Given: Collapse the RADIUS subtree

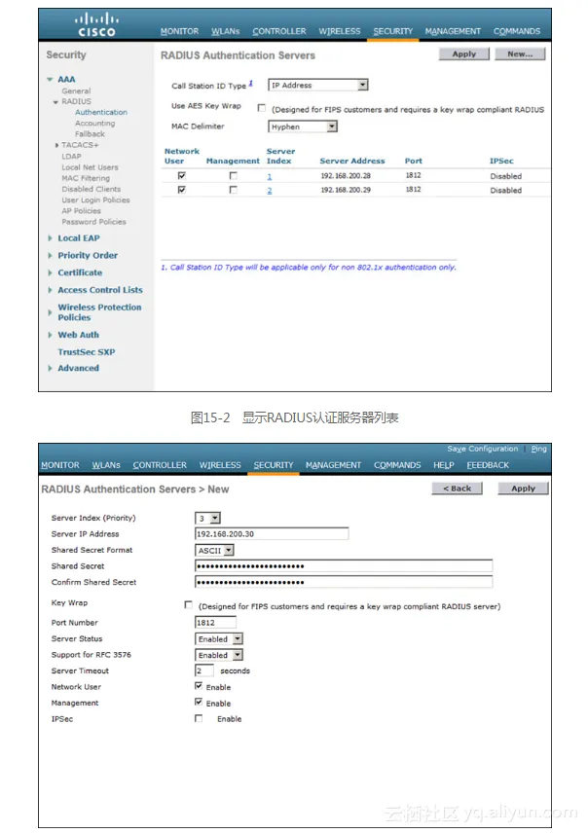Looking at the screenshot, I should click(55, 101).
